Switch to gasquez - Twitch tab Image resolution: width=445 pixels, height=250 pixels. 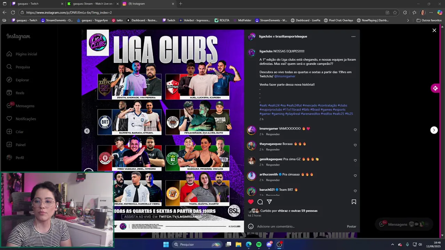click(33, 4)
